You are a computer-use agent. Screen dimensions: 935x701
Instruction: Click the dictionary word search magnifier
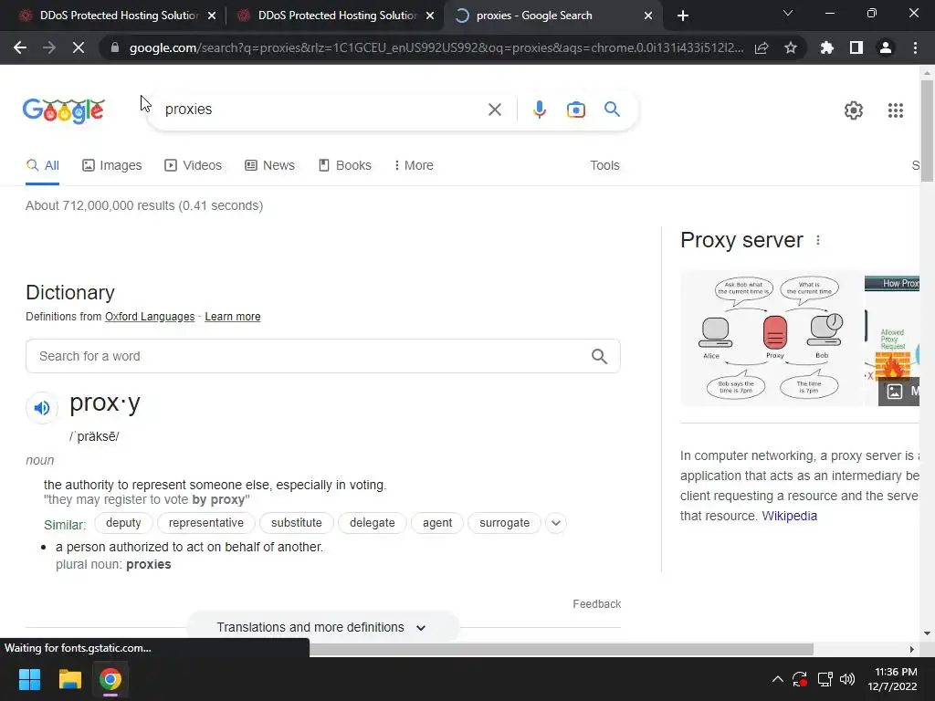(x=599, y=357)
